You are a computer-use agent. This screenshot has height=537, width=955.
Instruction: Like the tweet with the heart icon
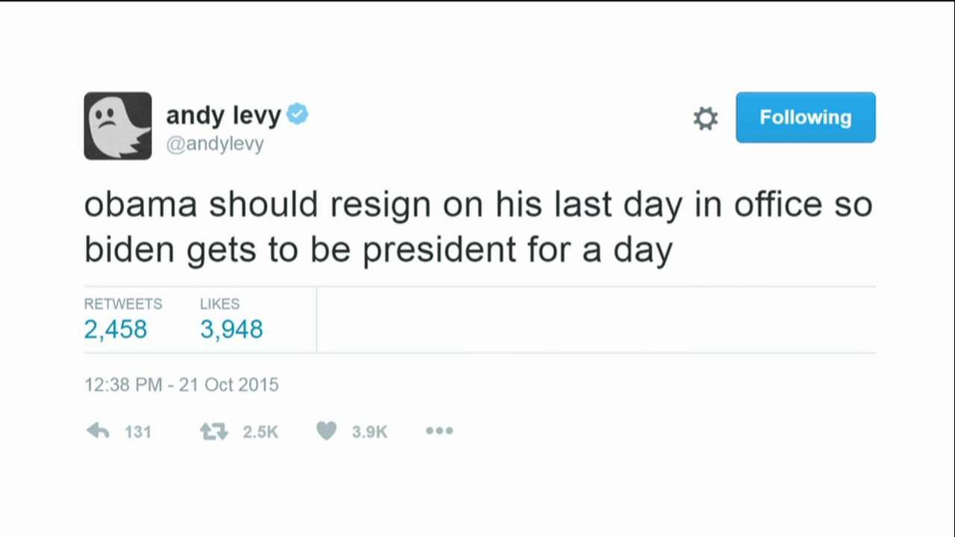[327, 431]
